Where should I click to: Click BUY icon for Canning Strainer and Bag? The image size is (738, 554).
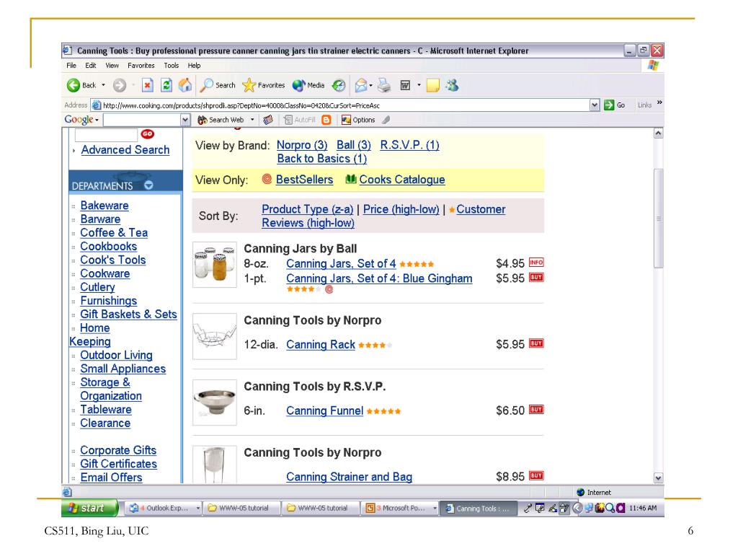pos(536,476)
